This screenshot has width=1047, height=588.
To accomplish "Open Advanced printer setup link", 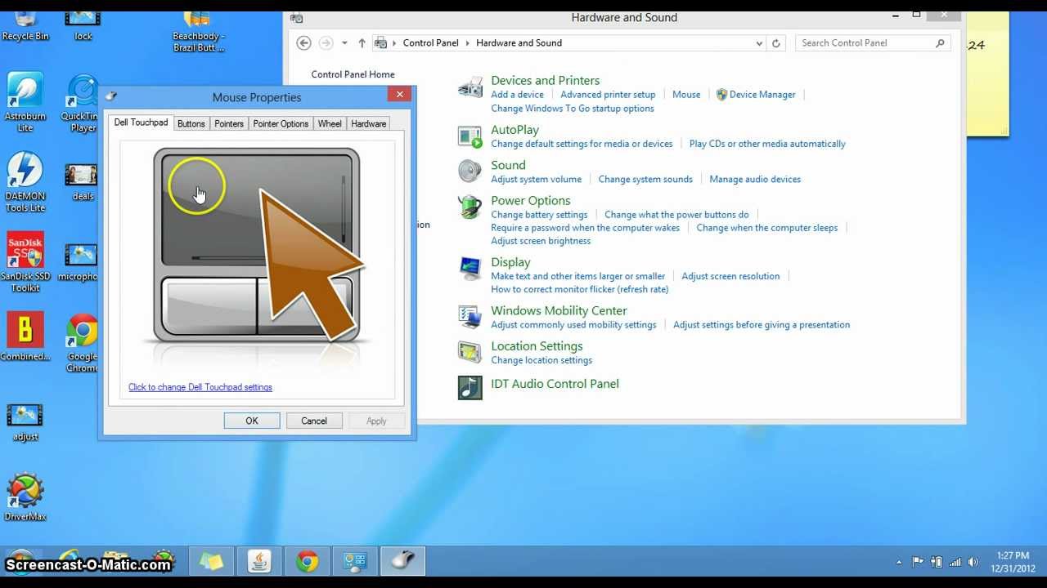I will pyautogui.click(x=608, y=95).
